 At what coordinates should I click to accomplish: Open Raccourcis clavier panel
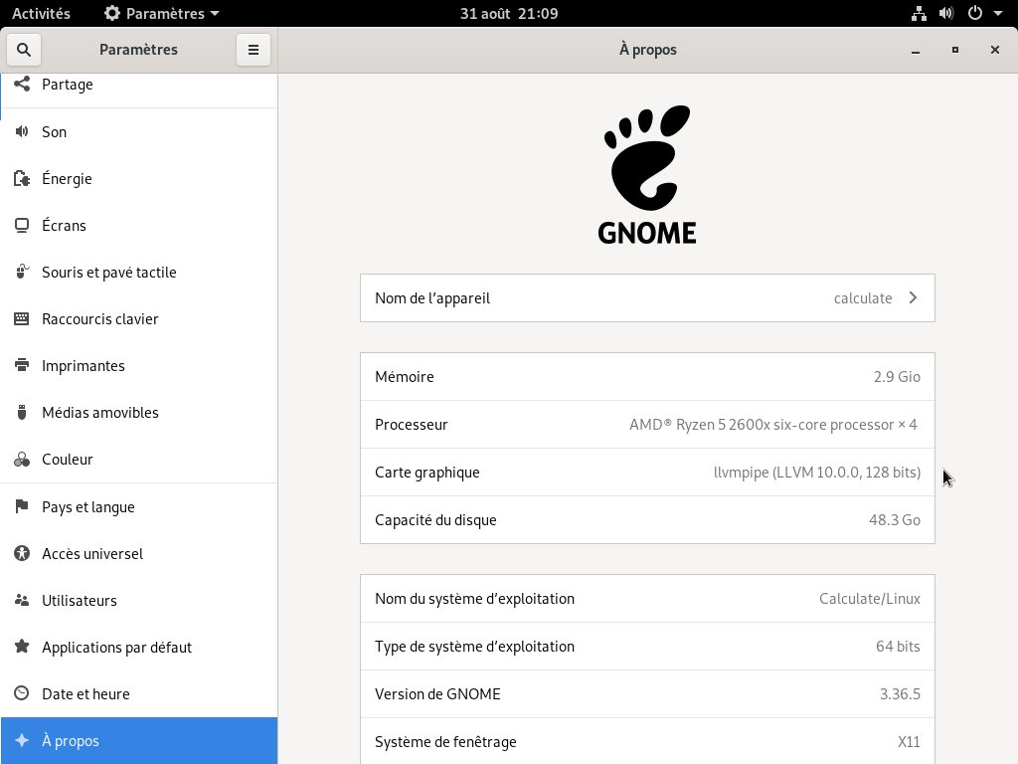tap(139, 319)
